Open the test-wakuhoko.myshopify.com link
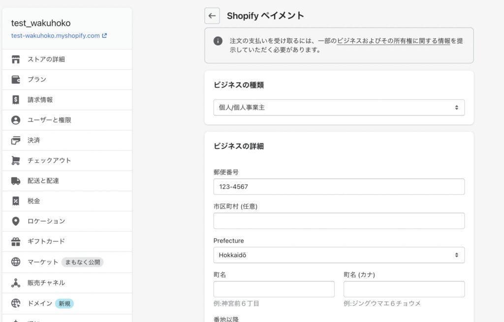 [55, 35]
